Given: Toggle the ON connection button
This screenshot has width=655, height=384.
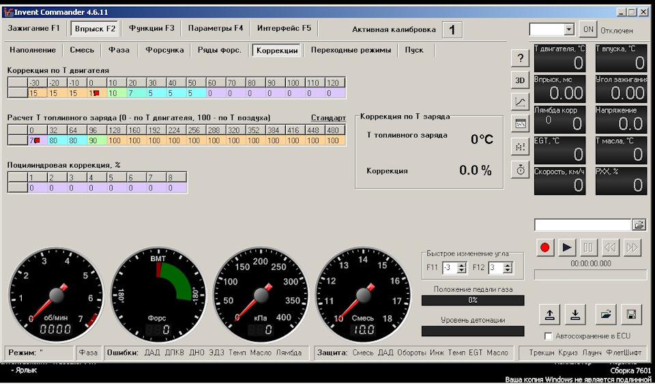Looking at the screenshot, I should pos(587,30).
